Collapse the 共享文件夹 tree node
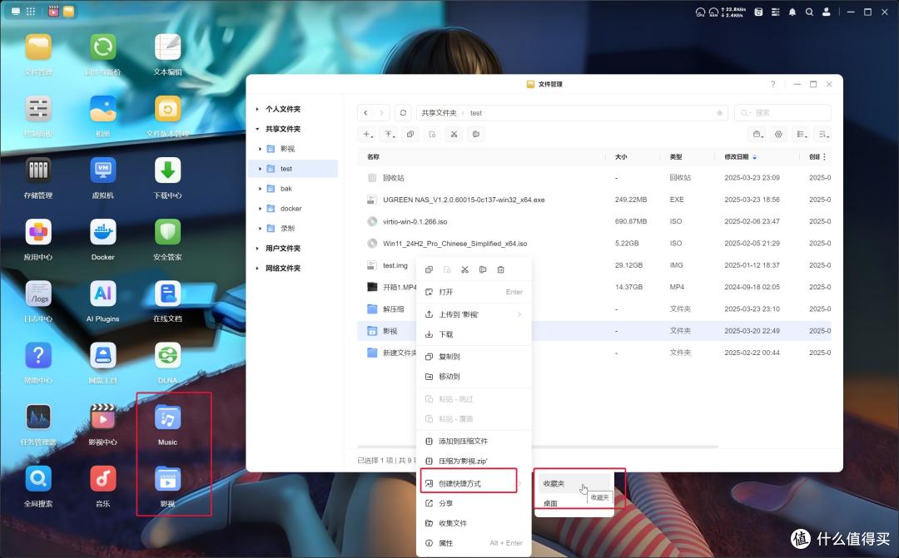This screenshot has height=558, width=899. click(x=257, y=129)
